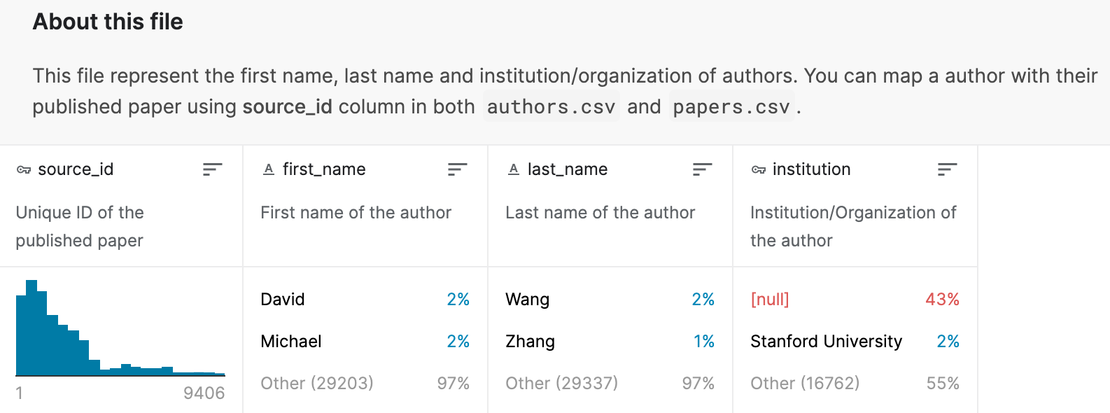1110x413 pixels.
Task: Click the tallest bar in source_id histogram
Action: [31, 328]
